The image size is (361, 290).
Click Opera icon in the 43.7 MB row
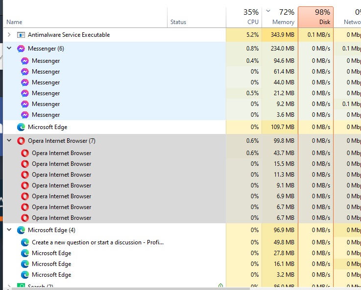25,153
